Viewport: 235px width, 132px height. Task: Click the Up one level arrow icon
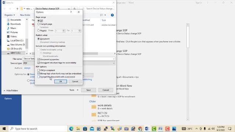tap(17, 9)
